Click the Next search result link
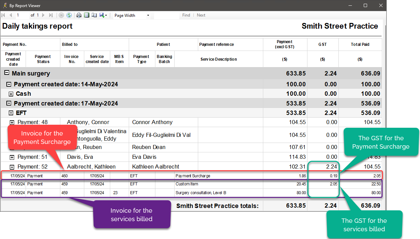Viewport: 420px width, 239px height. pyautogui.click(x=201, y=15)
